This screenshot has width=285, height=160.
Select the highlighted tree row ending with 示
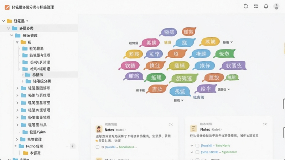(50, 75)
